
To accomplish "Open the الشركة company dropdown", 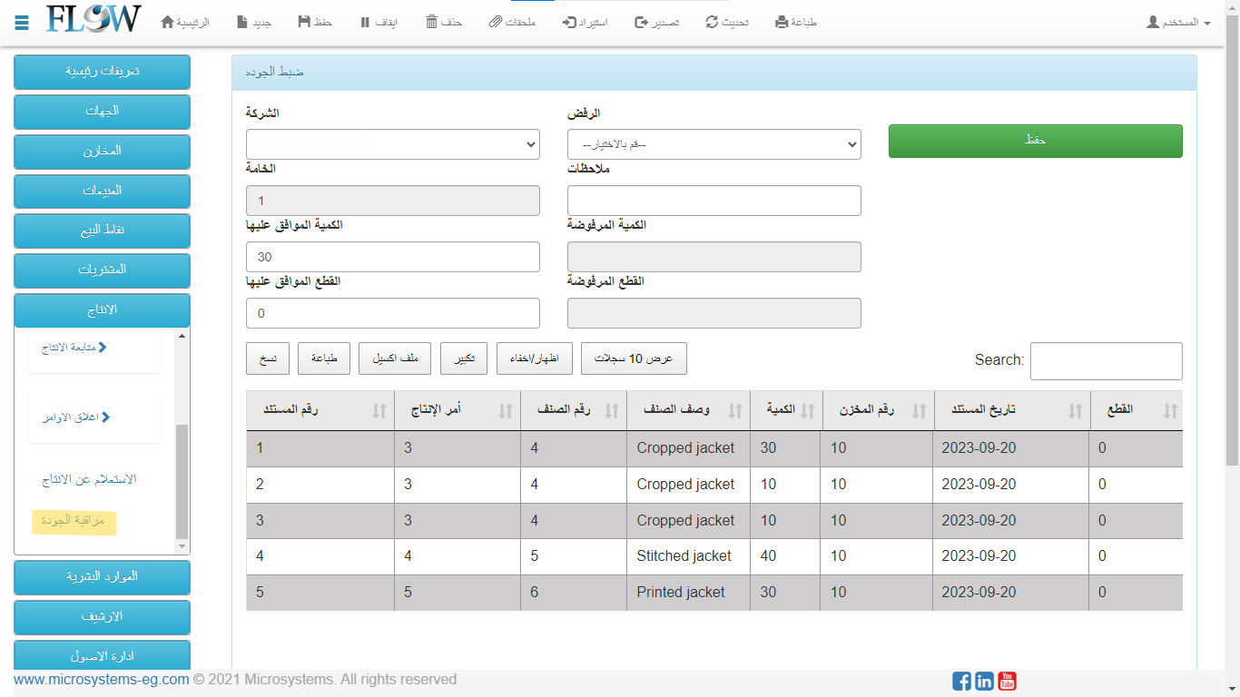I will click(x=392, y=144).
